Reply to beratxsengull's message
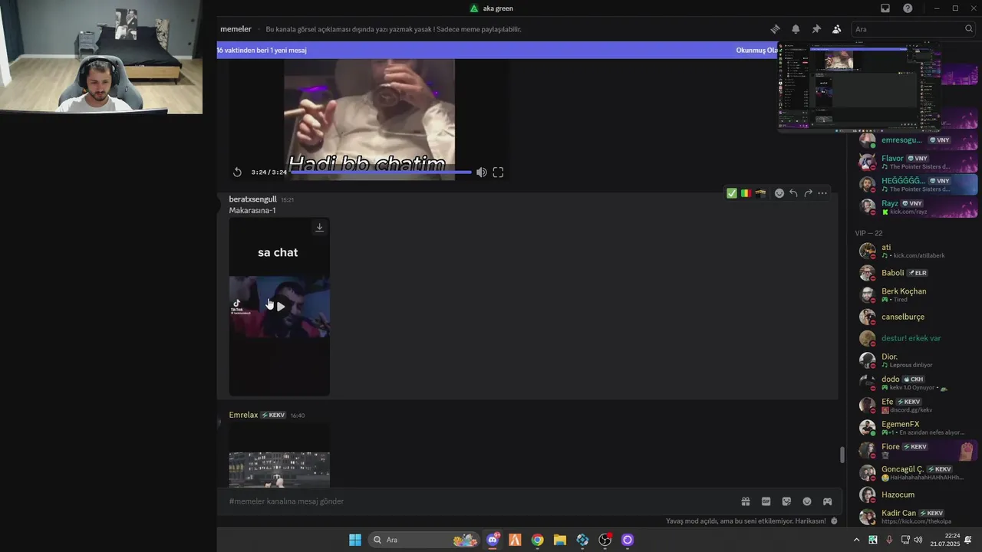The height and width of the screenshot is (552, 982). [793, 193]
